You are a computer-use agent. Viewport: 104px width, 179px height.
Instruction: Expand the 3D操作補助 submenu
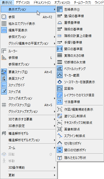29,168
